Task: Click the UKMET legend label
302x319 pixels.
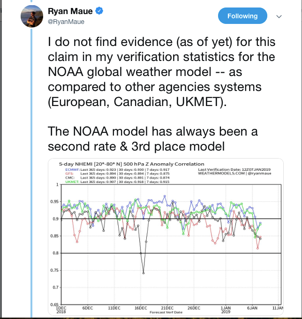Action: click(x=72, y=182)
